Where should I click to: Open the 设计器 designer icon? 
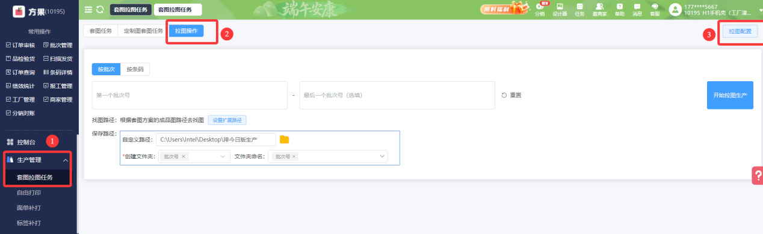[x=560, y=9]
